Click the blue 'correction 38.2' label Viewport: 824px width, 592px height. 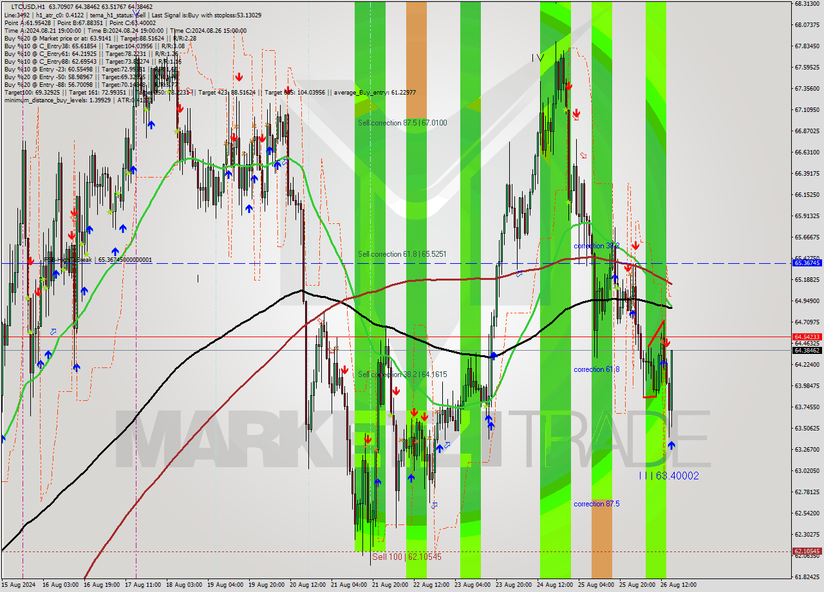pyautogui.click(x=597, y=246)
